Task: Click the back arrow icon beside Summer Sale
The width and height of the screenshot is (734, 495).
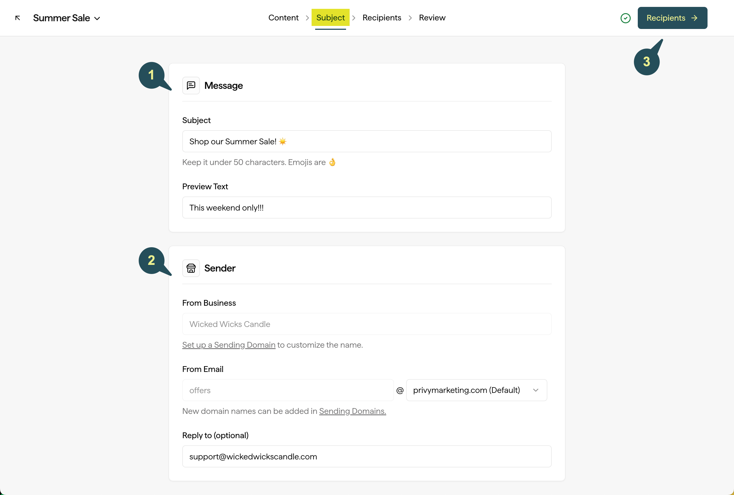Action: [18, 18]
